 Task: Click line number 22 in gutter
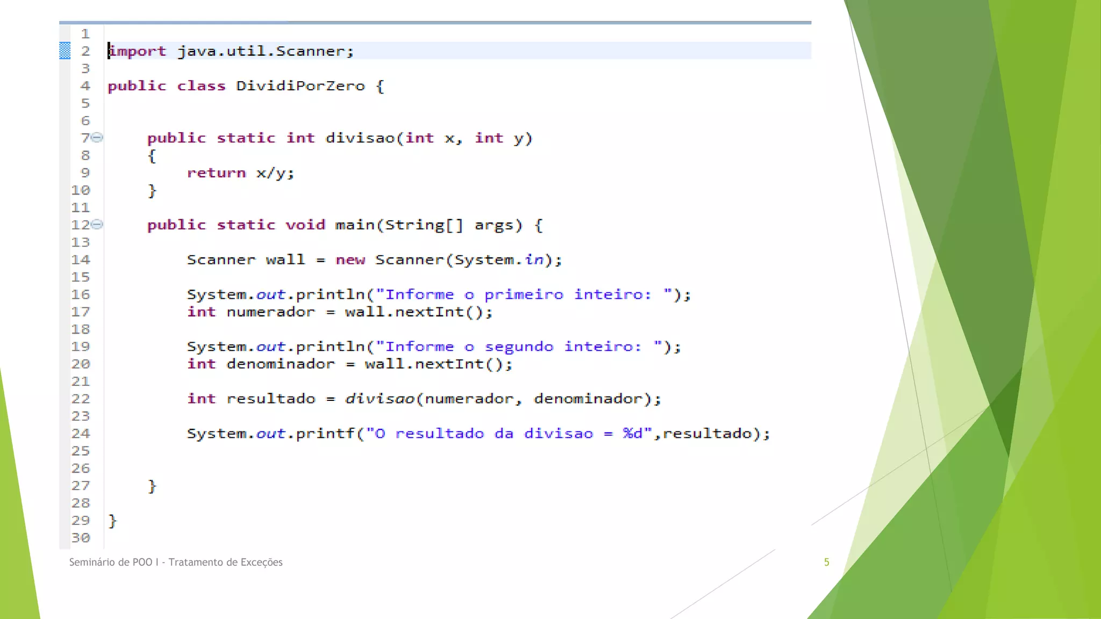pos(81,399)
